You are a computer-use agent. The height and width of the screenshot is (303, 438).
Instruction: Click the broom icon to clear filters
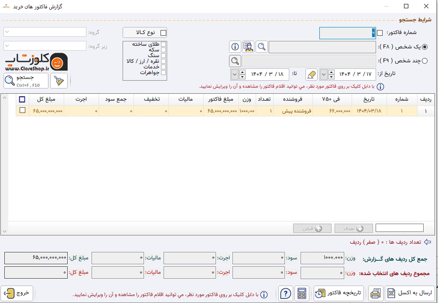[58, 81]
